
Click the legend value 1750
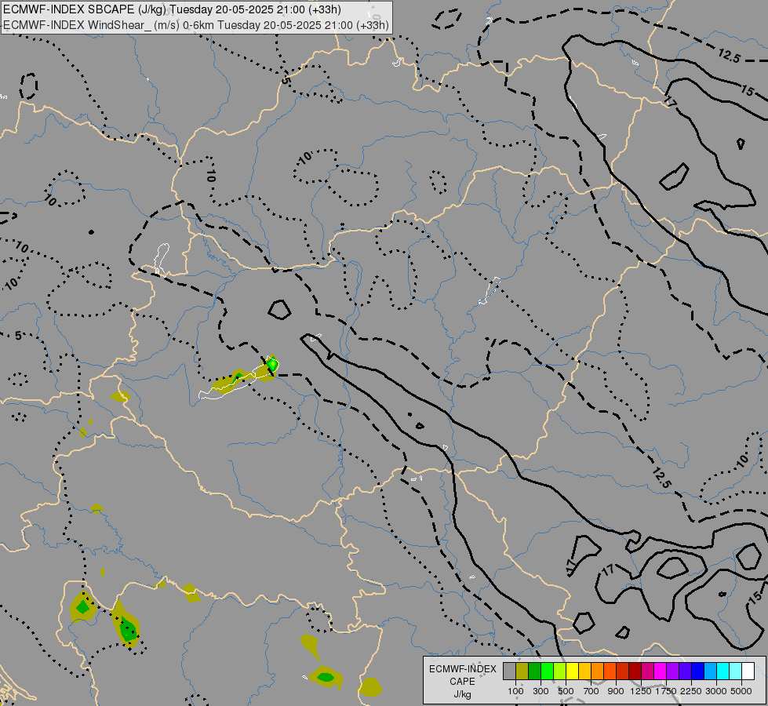pos(666,691)
